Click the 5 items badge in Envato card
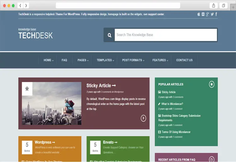The image size is (236, 162). (x=95, y=148)
